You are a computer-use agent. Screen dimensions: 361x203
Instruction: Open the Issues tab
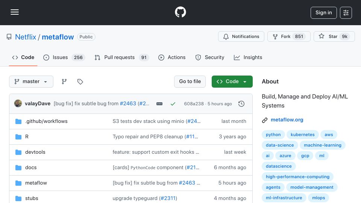pyautogui.click(x=64, y=57)
